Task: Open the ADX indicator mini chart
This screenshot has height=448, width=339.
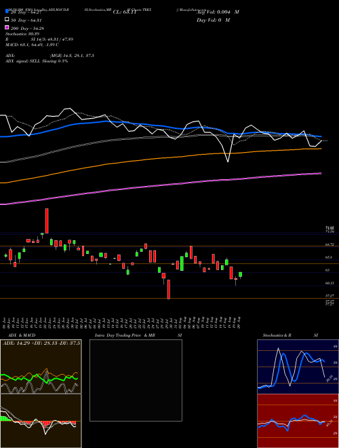Action: (41, 367)
